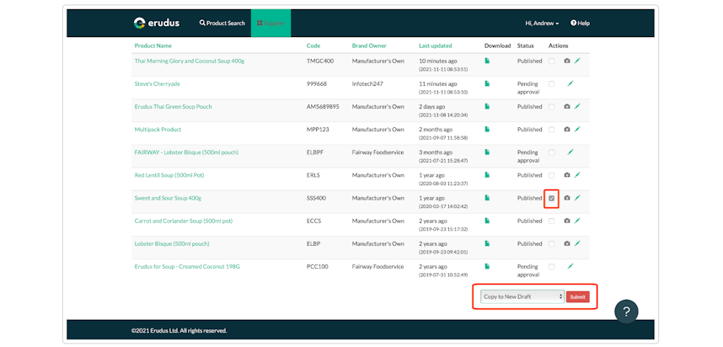
Task: Open the Steve's Cherryade product link
Action: [x=158, y=84]
